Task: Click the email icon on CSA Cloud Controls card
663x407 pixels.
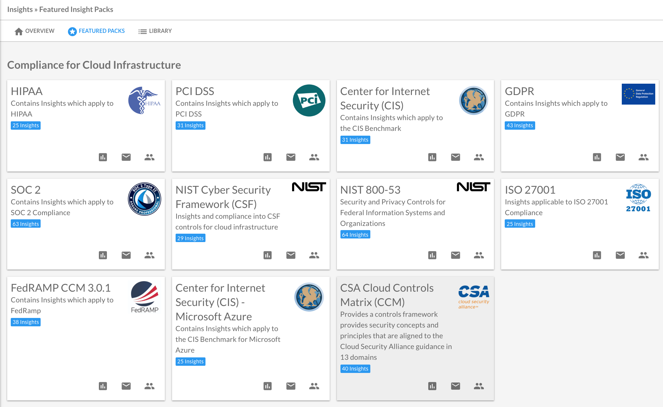Action: tap(455, 386)
